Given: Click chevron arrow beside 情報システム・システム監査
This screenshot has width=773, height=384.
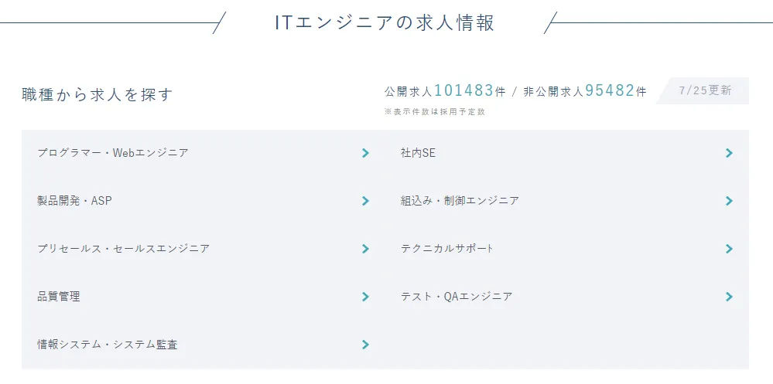Looking at the screenshot, I should click(365, 345).
